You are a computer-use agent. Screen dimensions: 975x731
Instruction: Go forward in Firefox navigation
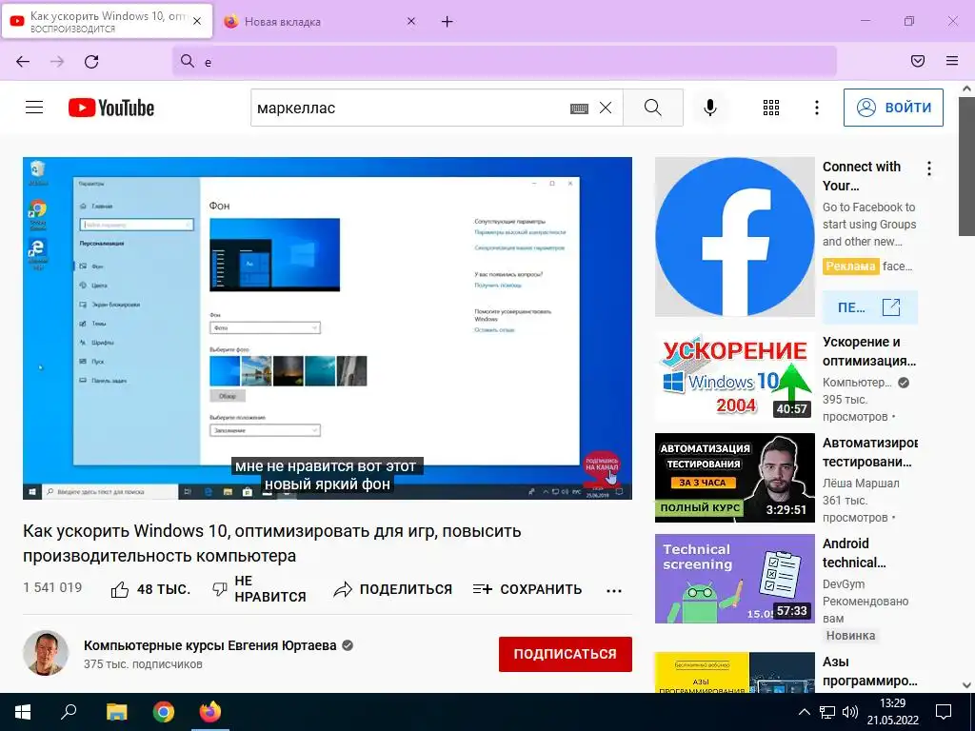[x=57, y=62]
